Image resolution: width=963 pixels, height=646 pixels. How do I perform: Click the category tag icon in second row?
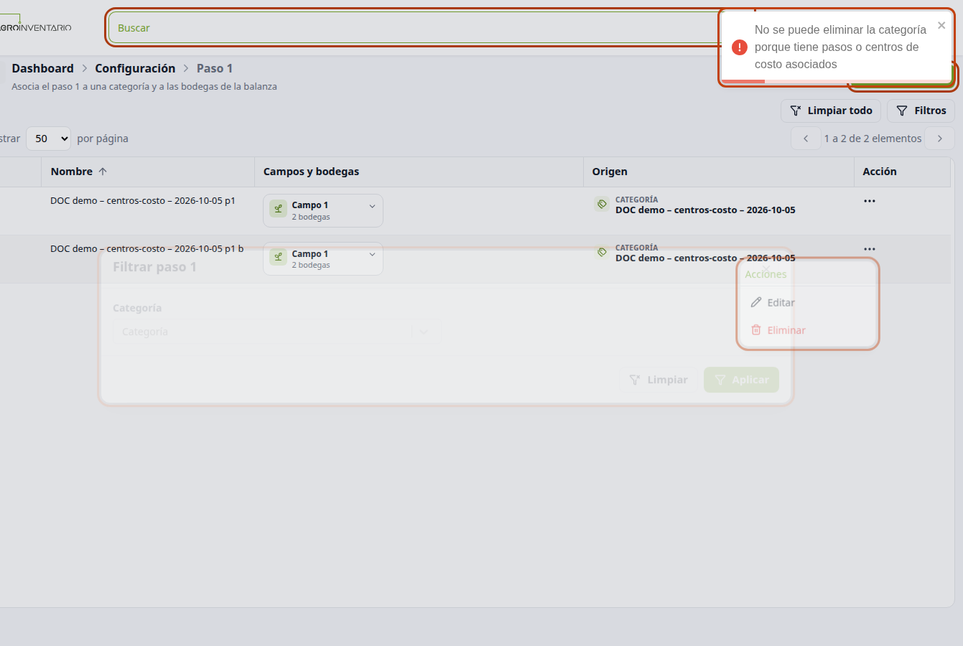(602, 252)
